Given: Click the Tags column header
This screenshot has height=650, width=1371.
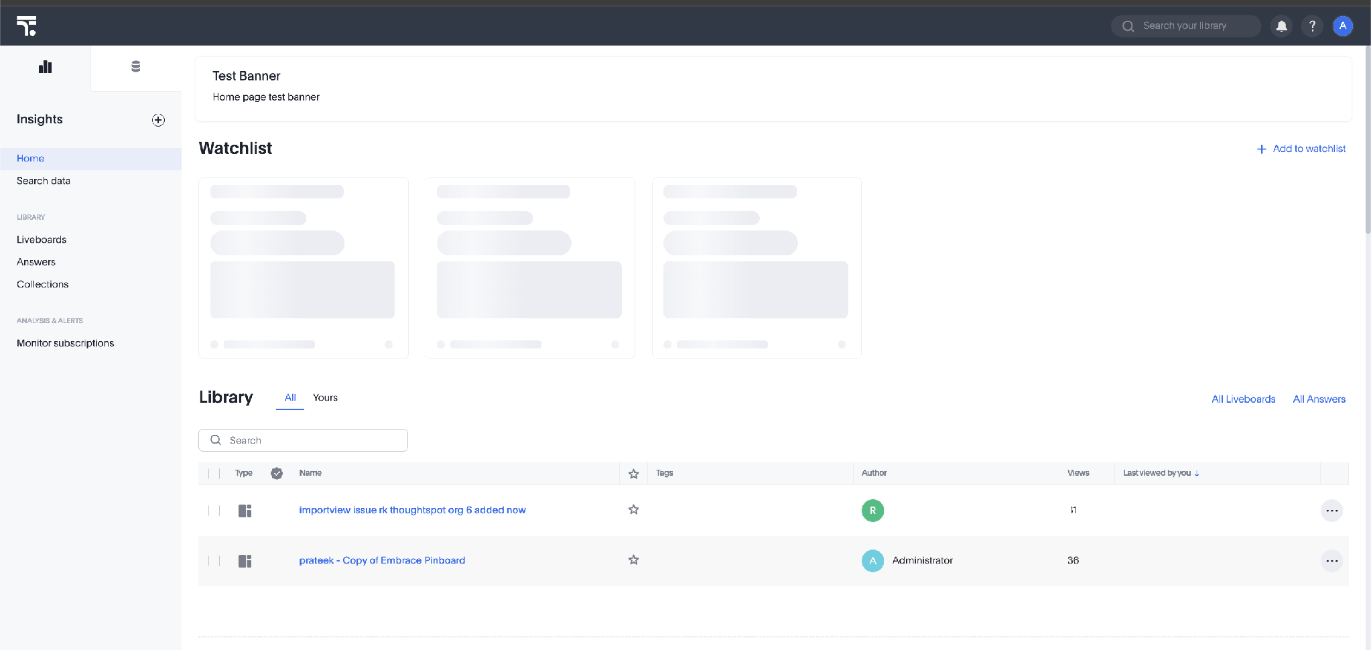Looking at the screenshot, I should click(x=664, y=473).
